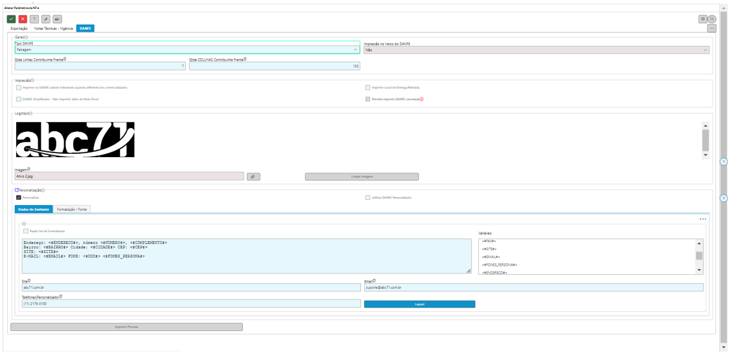This screenshot has height=355, width=729.
Task: Cancel with the red X button
Action: [23, 19]
